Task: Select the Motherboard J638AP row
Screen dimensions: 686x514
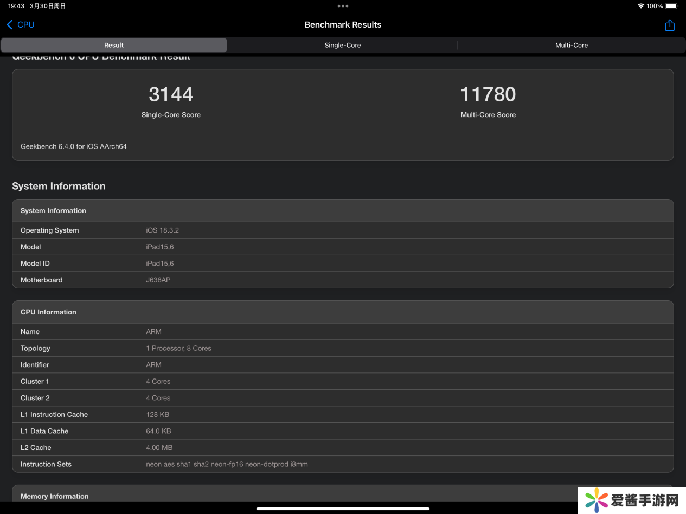Action: (343, 280)
